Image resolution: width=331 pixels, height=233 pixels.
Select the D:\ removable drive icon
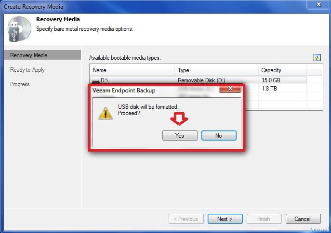96,81
